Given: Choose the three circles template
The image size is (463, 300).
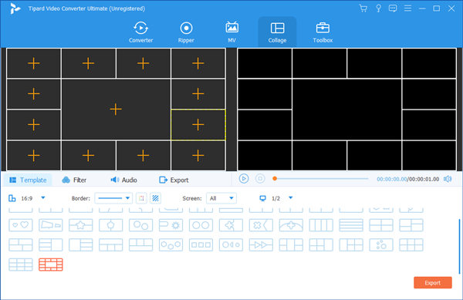Looking at the screenshot, I should click(x=171, y=244).
